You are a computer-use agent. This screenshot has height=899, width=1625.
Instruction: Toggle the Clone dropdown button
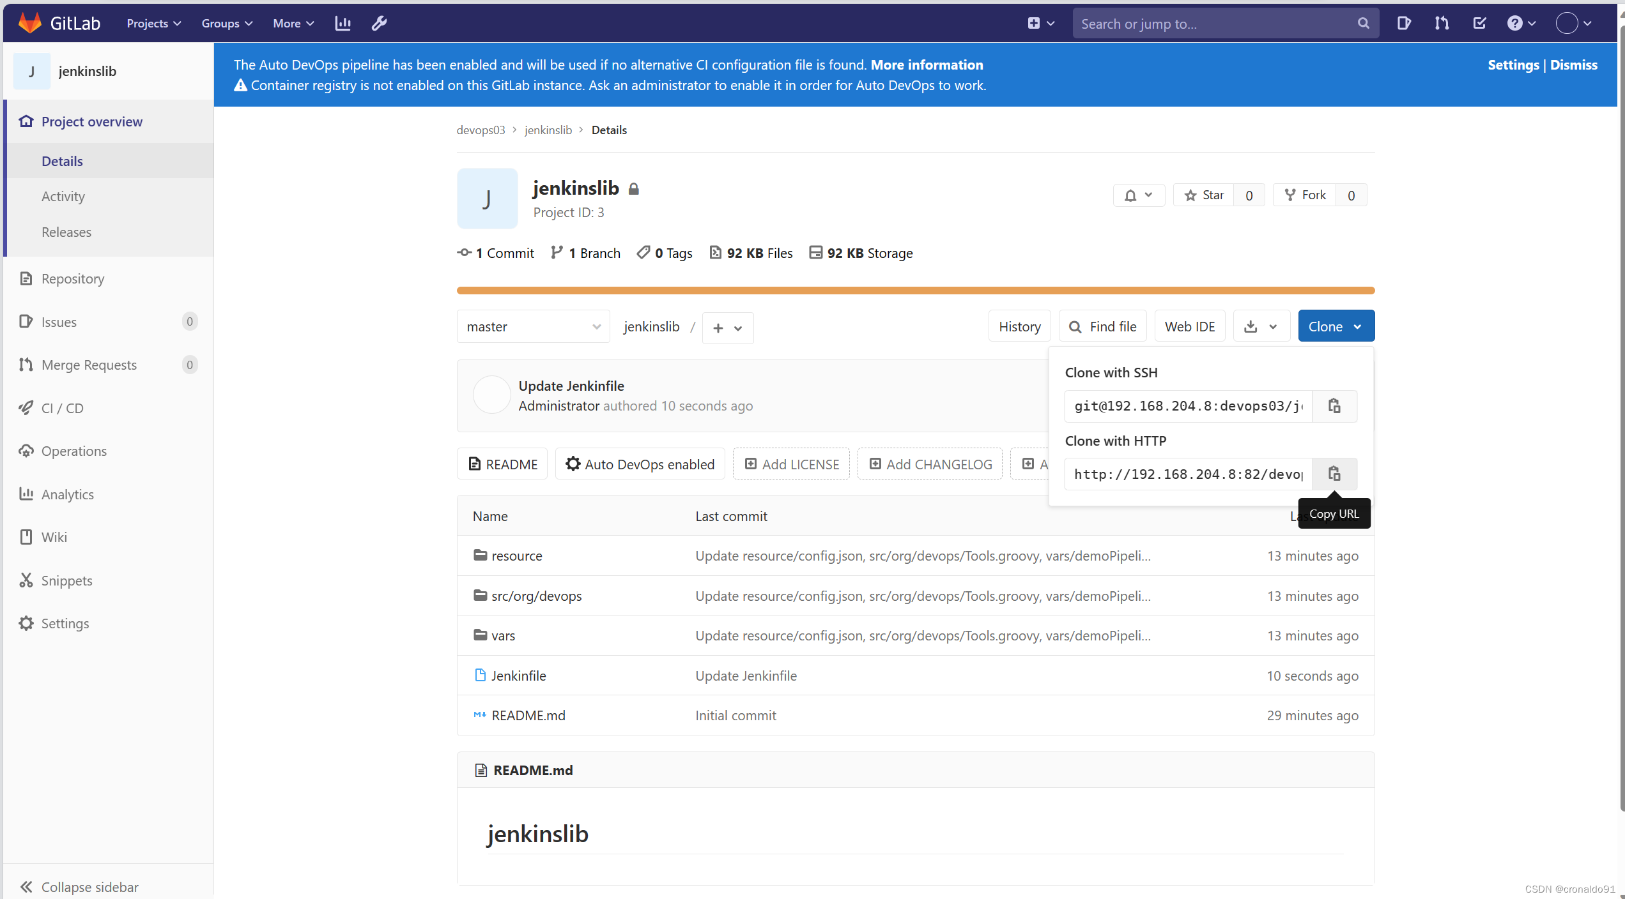coord(1336,326)
